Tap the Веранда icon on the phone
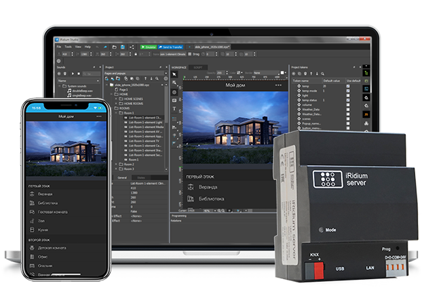Screen dimensions: 422x298 click(x=31, y=194)
